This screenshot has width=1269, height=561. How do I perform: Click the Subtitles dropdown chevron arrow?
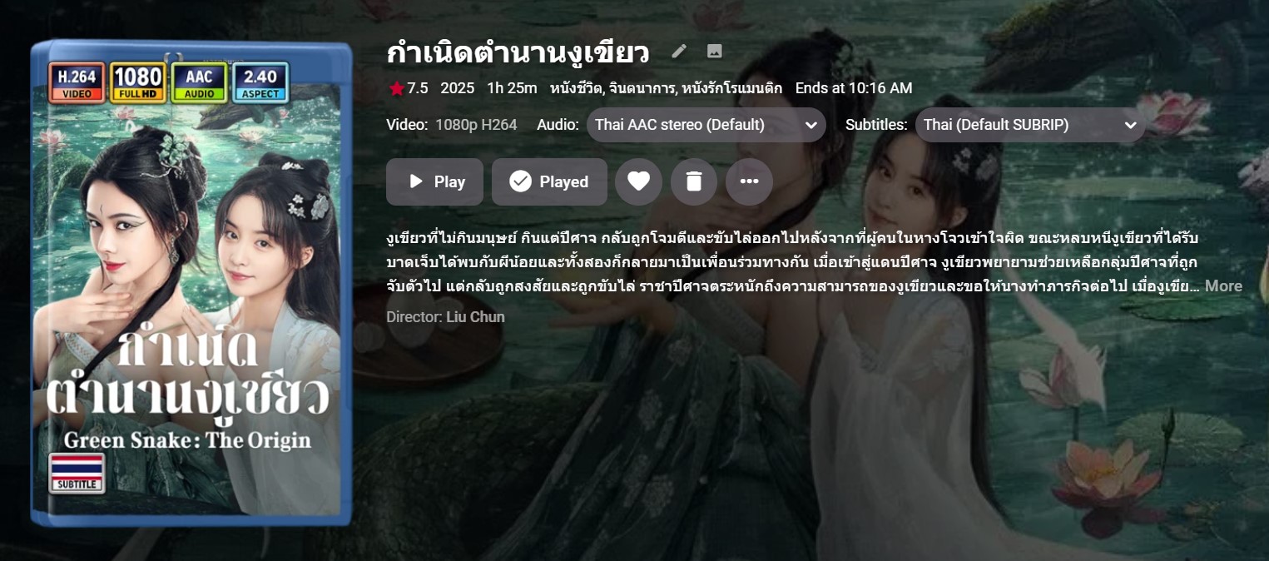[1130, 126]
